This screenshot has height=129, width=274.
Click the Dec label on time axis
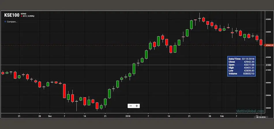click(50, 116)
